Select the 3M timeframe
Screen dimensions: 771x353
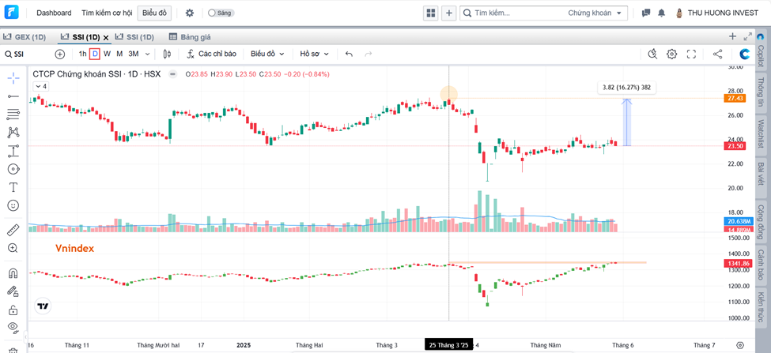coord(134,54)
